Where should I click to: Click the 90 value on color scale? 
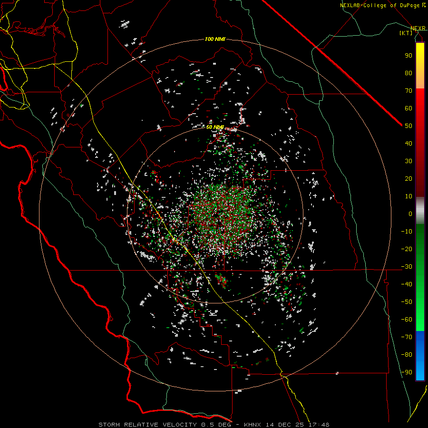point(409,56)
